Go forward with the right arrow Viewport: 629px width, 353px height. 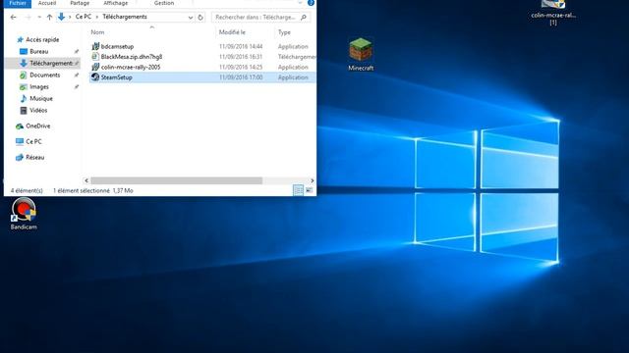28,18
